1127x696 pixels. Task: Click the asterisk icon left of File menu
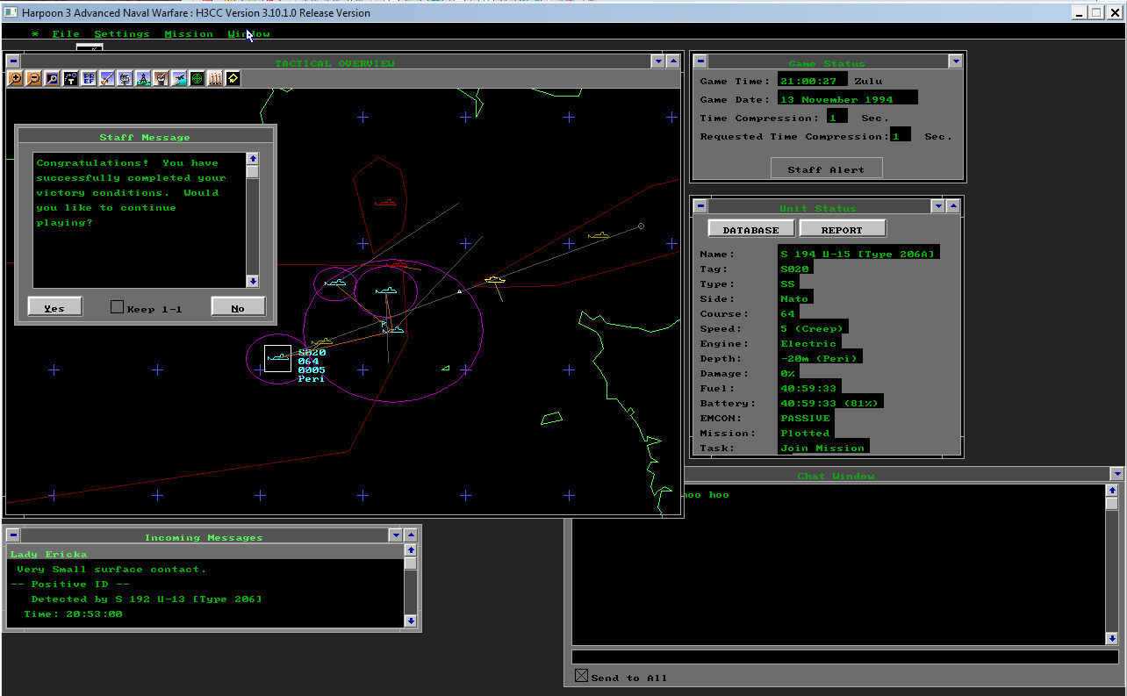point(35,34)
